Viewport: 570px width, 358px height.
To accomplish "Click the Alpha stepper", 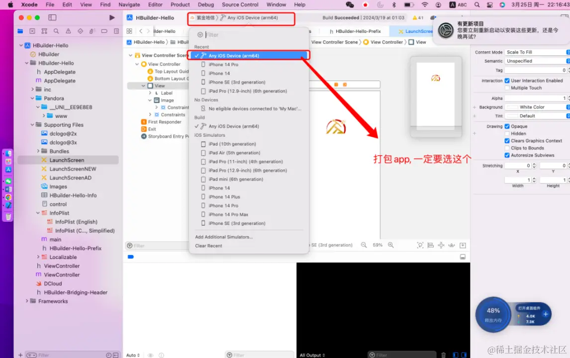I will [569, 98].
